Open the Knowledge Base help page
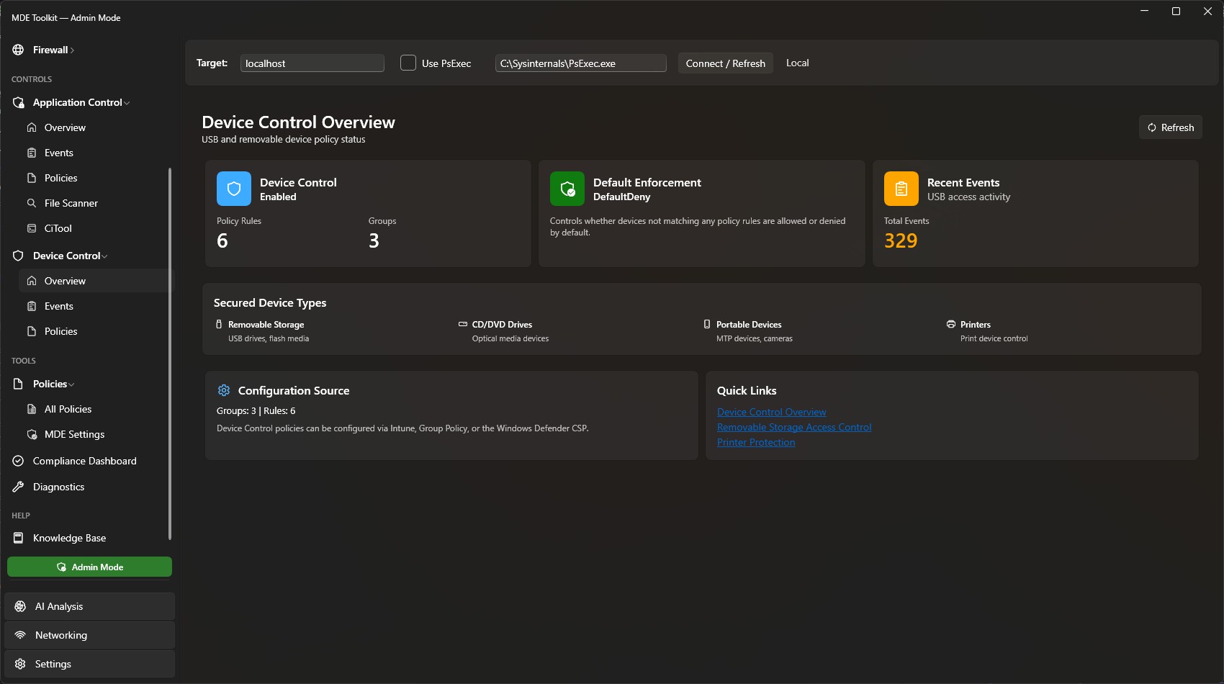This screenshot has height=684, width=1224. (69, 538)
